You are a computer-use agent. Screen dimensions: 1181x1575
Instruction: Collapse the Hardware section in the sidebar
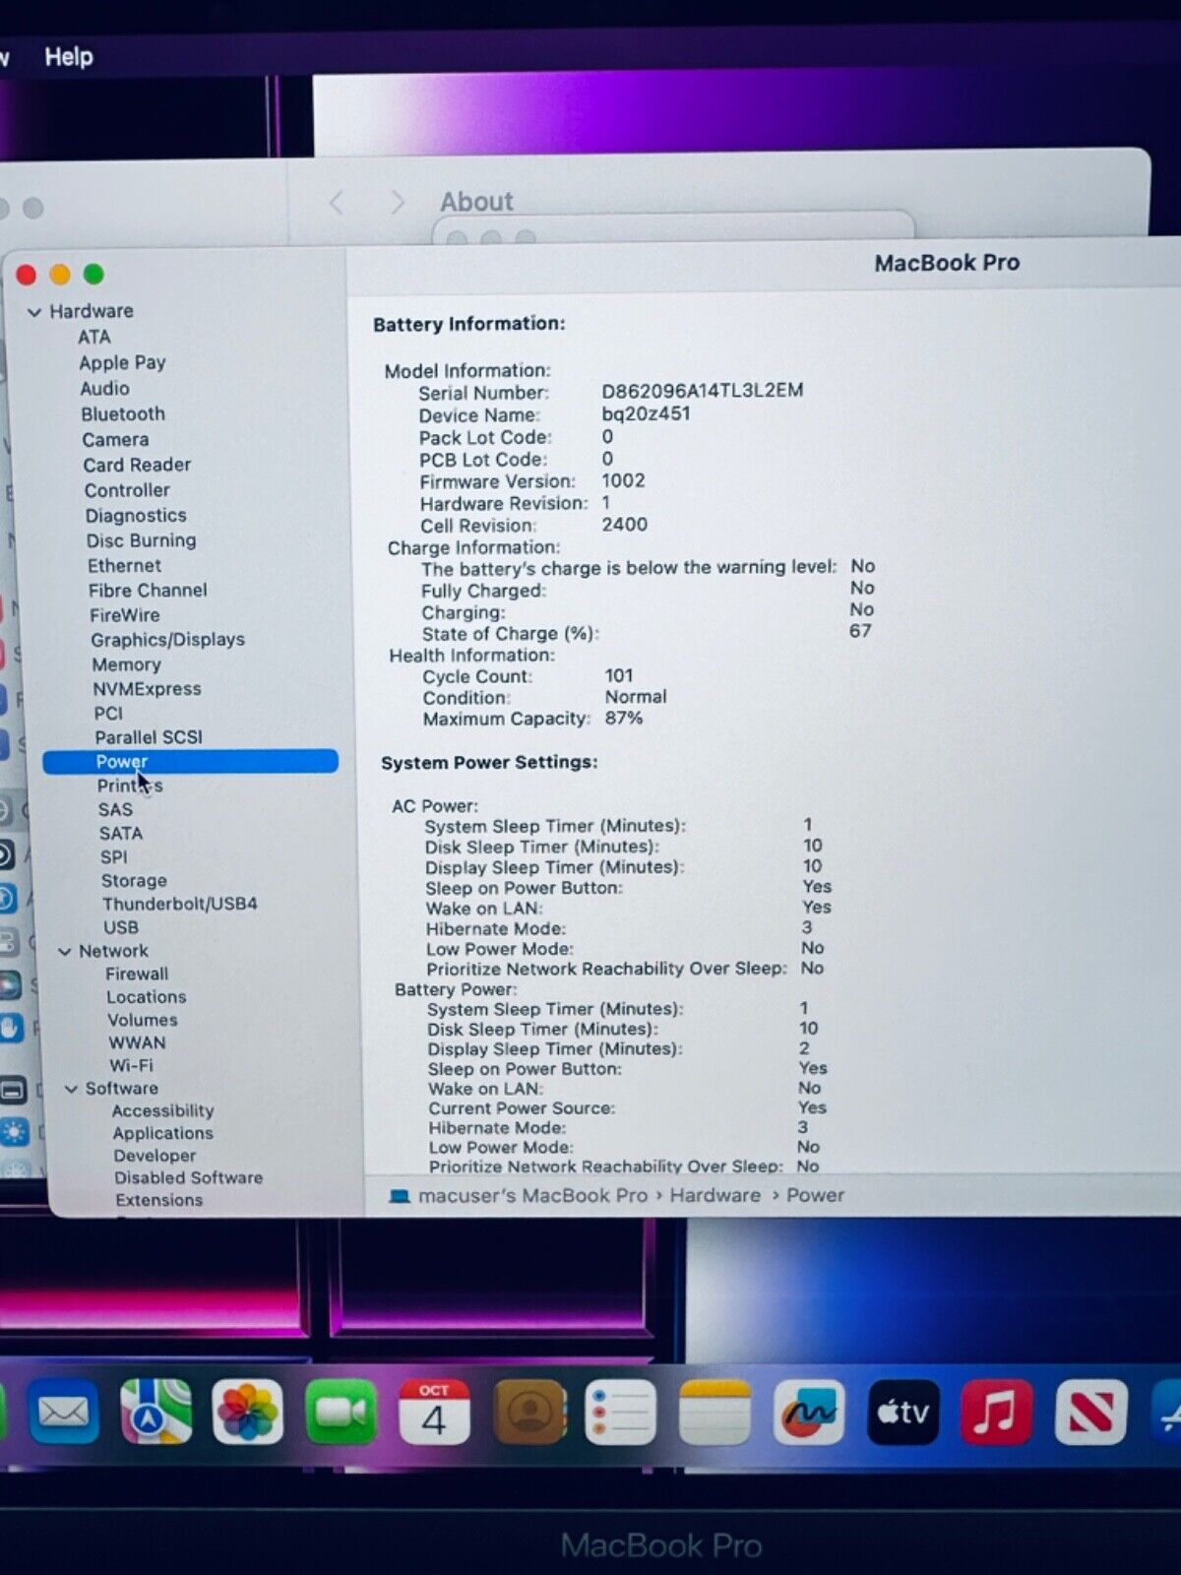tap(34, 312)
